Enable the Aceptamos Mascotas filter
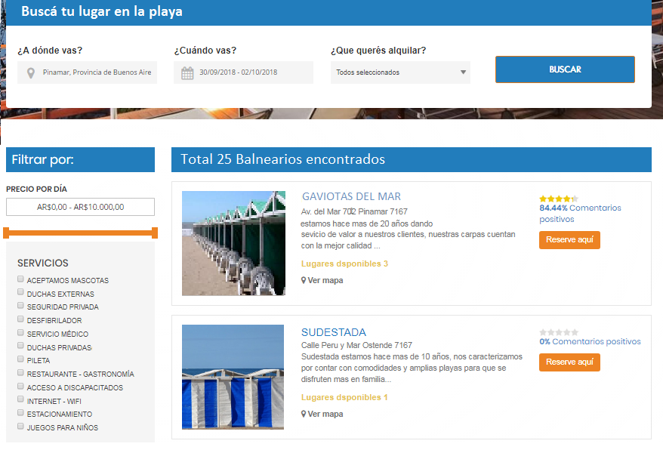The image size is (663, 450). point(20,279)
